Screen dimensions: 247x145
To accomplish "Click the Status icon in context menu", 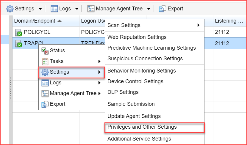I will click(45, 51).
